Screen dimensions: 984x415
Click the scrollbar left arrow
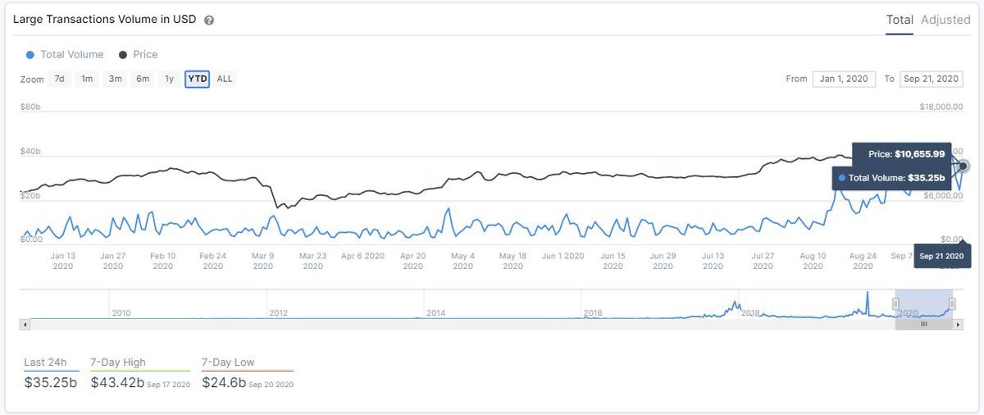point(25,324)
